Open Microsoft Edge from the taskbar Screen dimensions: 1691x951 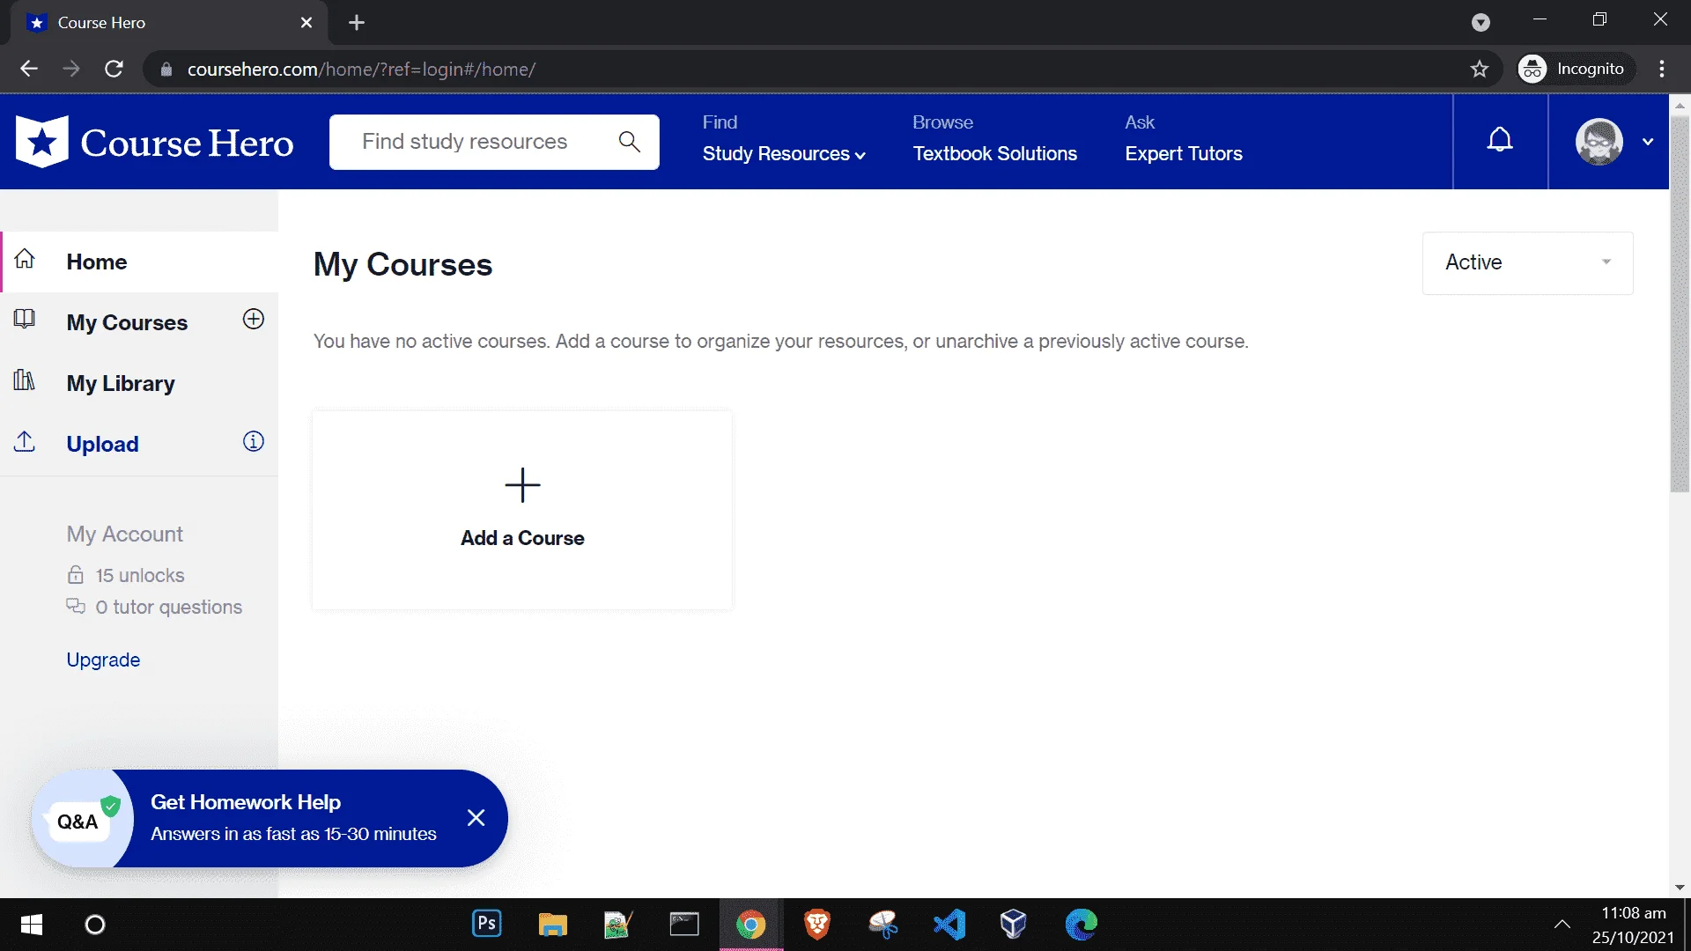coord(1082,924)
